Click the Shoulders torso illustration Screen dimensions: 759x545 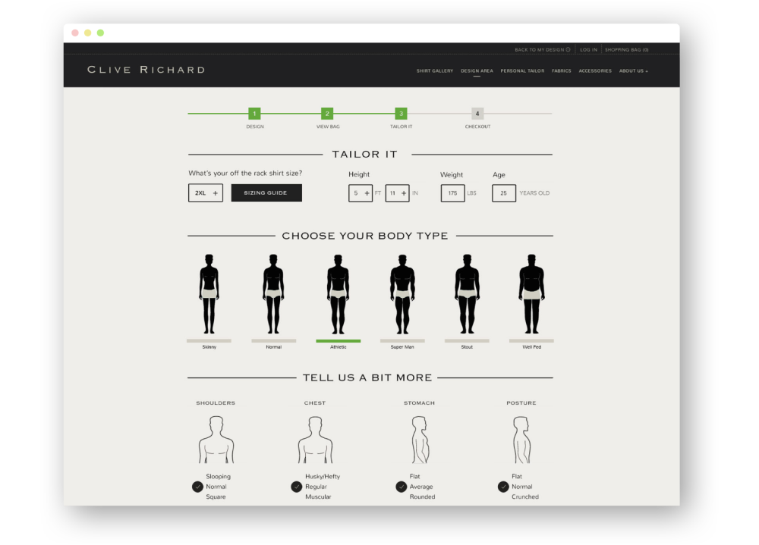click(216, 440)
